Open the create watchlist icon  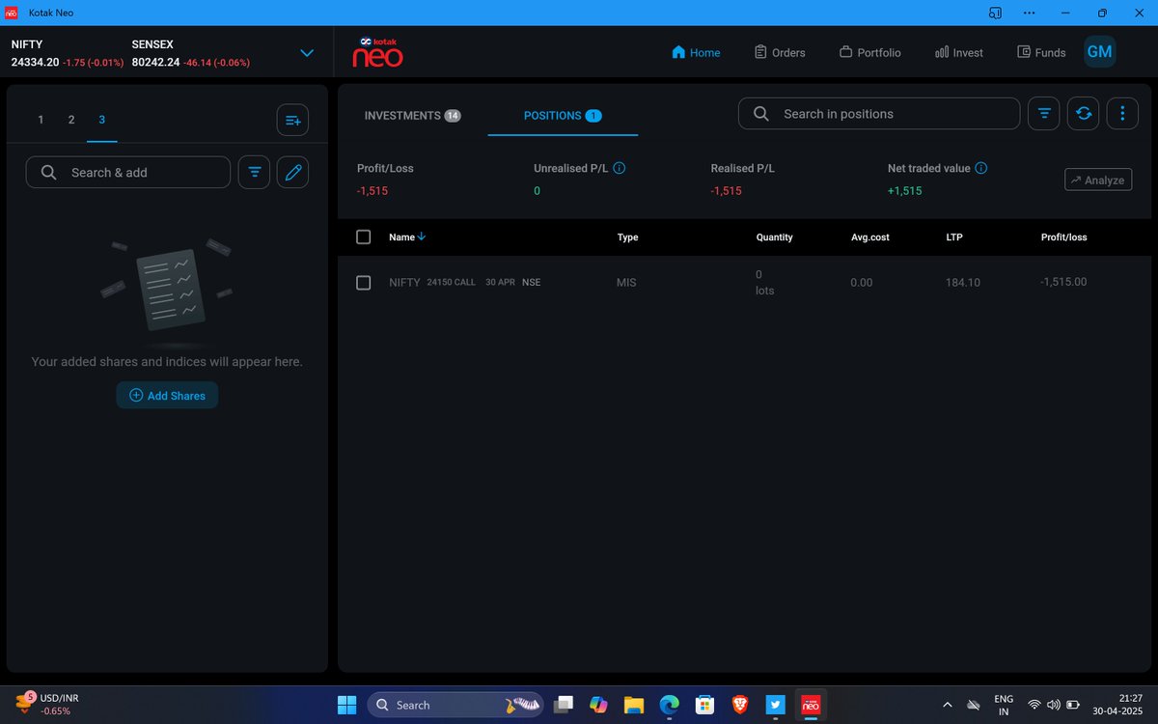pyautogui.click(x=292, y=121)
